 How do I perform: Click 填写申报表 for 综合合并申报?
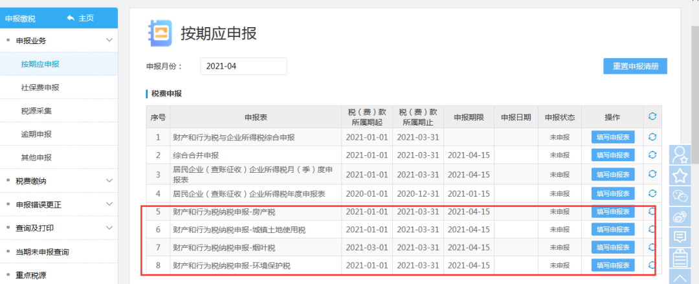click(x=613, y=155)
